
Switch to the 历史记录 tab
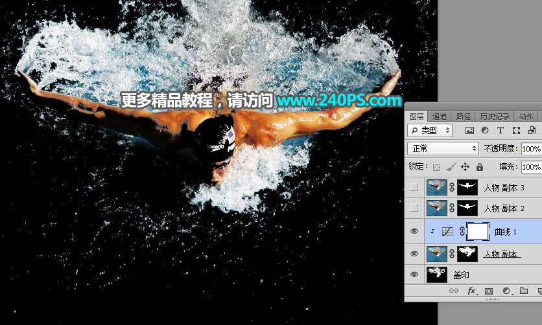[x=495, y=117]
